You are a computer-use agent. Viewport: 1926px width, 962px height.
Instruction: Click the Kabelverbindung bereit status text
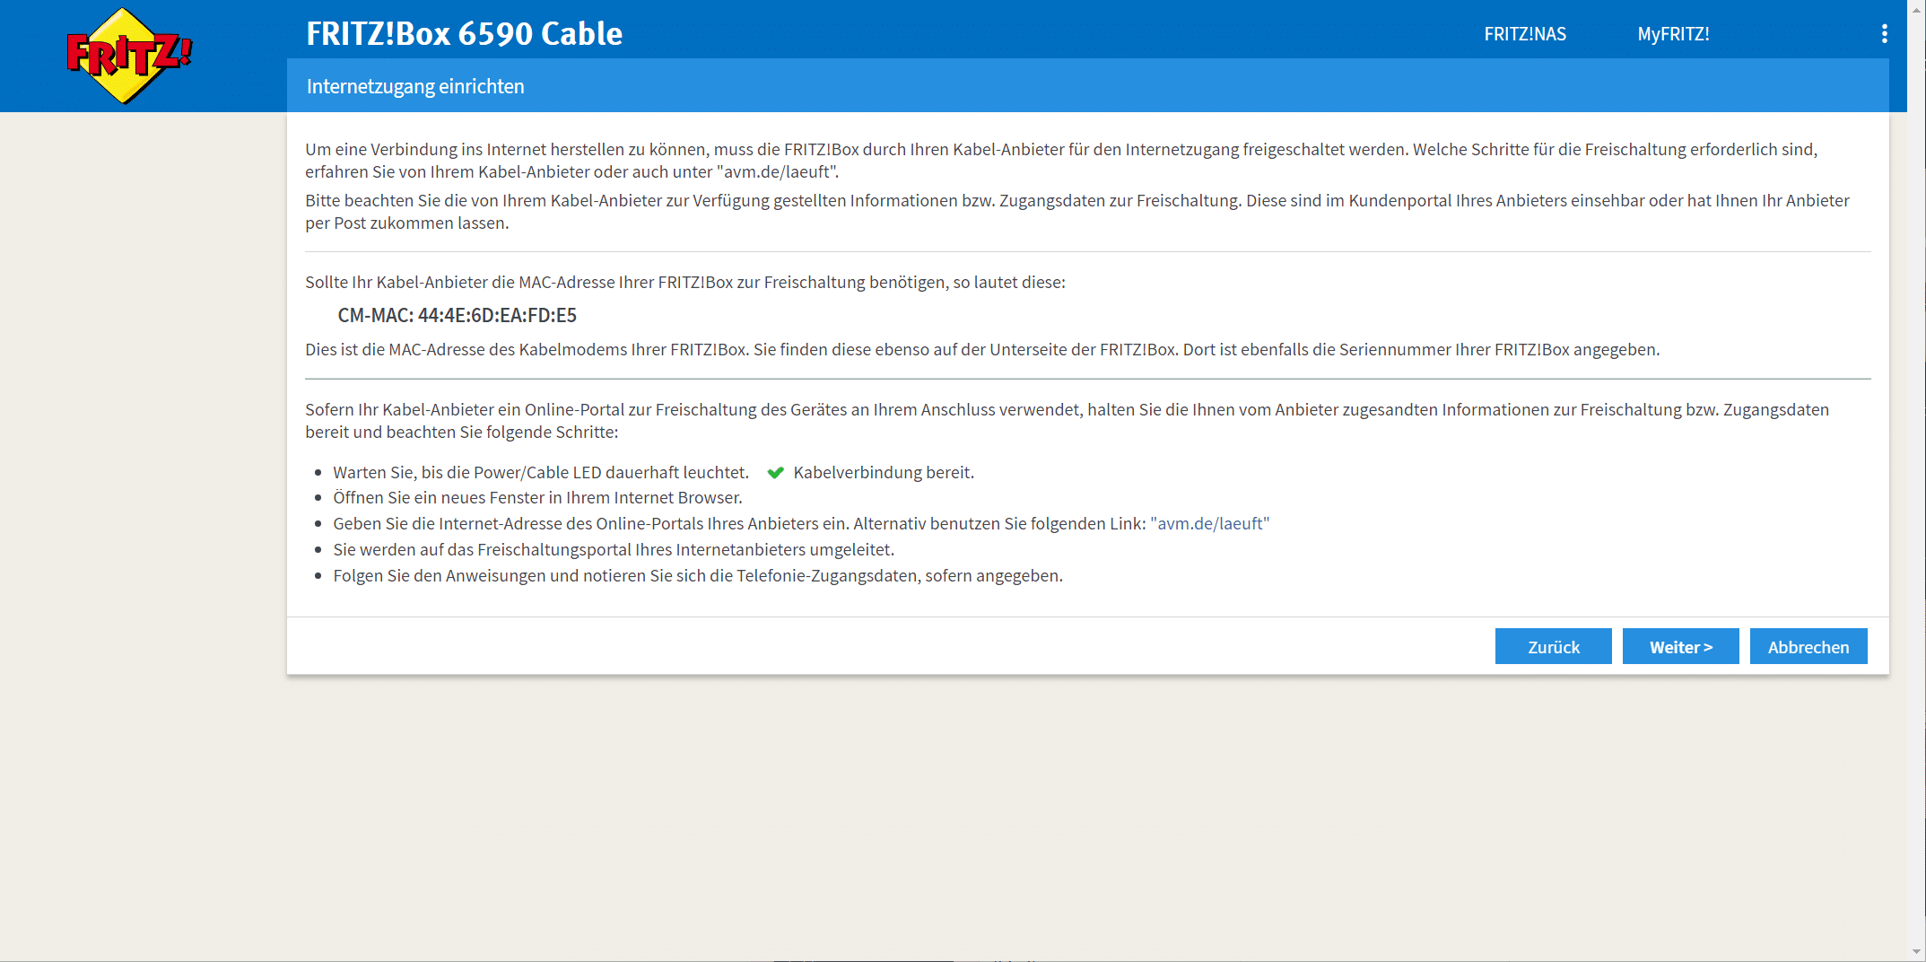click(883, 473)
